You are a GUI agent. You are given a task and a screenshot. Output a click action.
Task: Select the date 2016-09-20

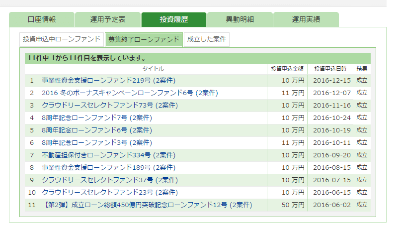coord(332,155)
